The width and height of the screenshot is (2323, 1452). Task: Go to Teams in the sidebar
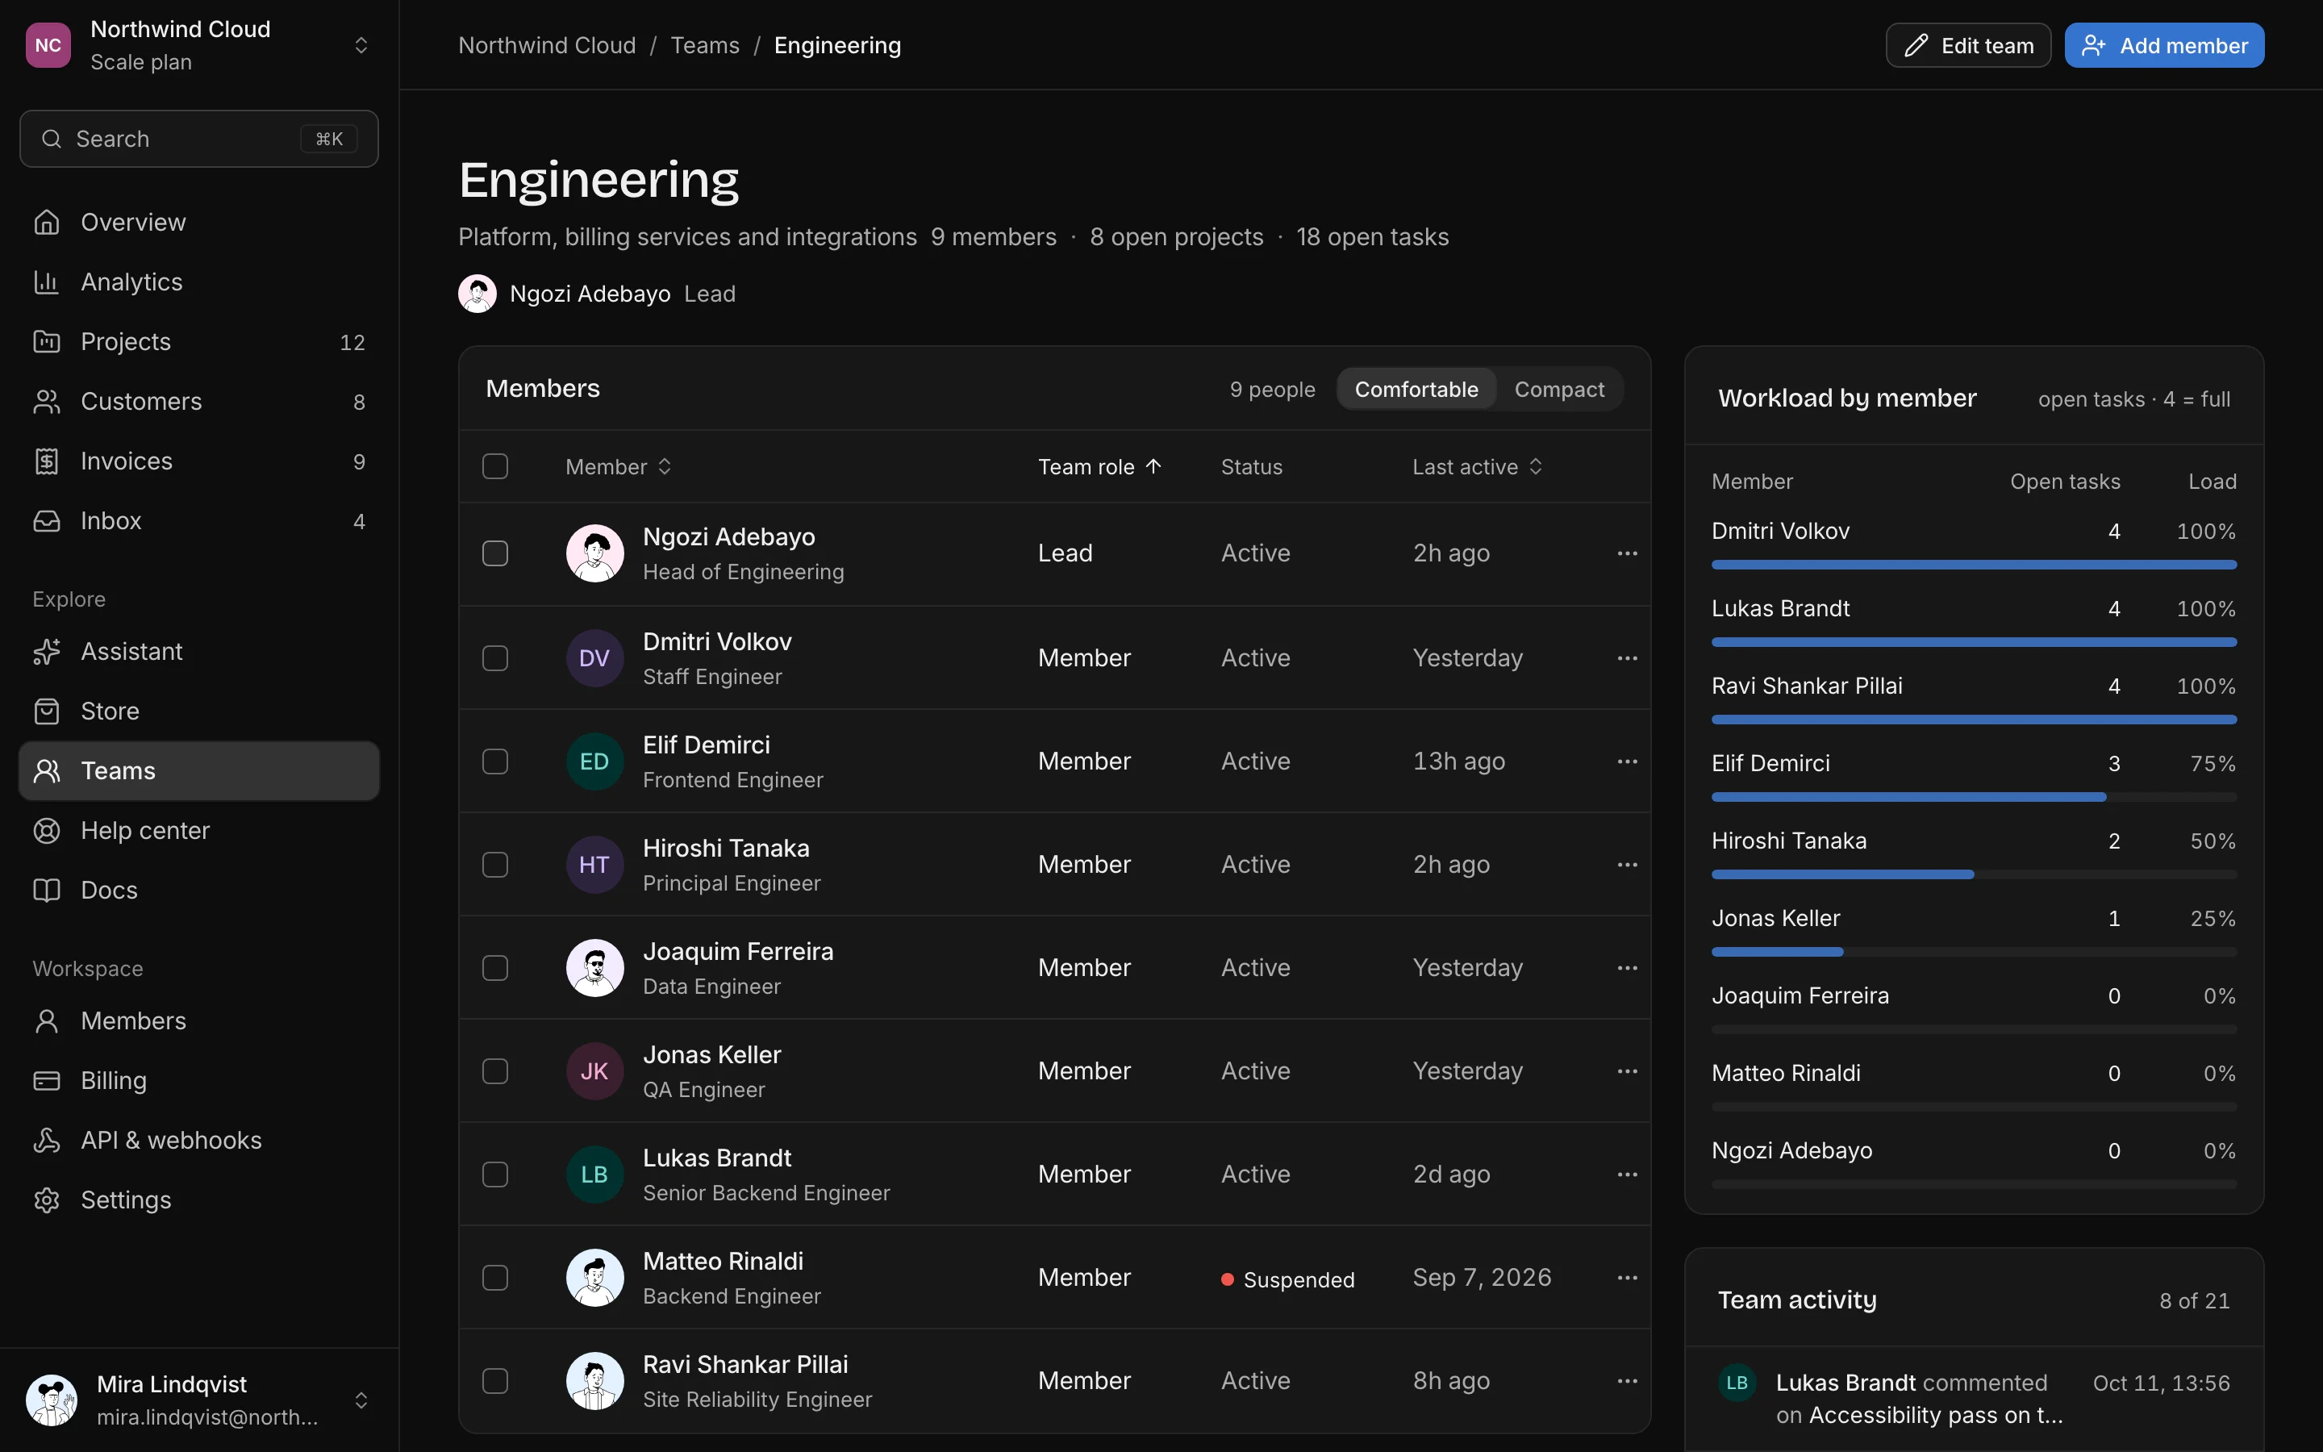click(198, 770)
